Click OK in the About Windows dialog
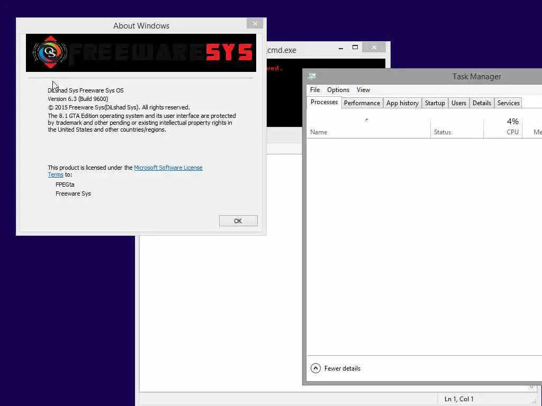The height and width of the screenshot is (406, 542). click(x=238, y=221)
